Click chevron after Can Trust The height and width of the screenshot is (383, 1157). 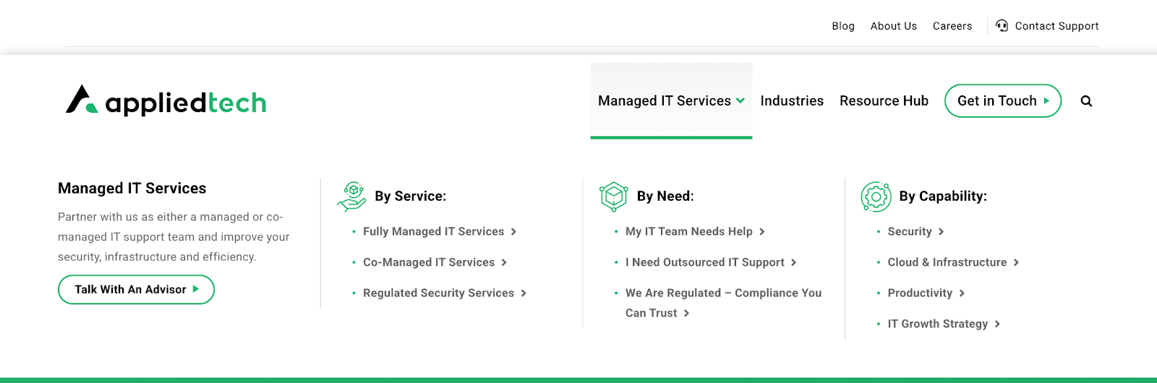tap(686, 313)
